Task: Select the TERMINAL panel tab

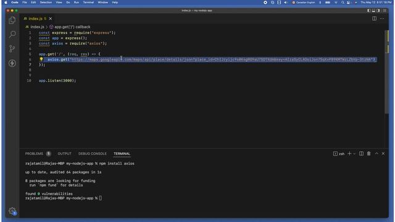Action: coord(122,154)
